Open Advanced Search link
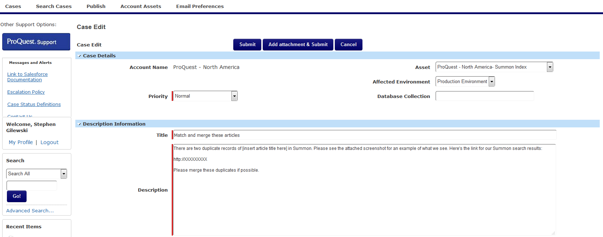The width and height of the screenshot is (603, 237). [x=30, y=211]
